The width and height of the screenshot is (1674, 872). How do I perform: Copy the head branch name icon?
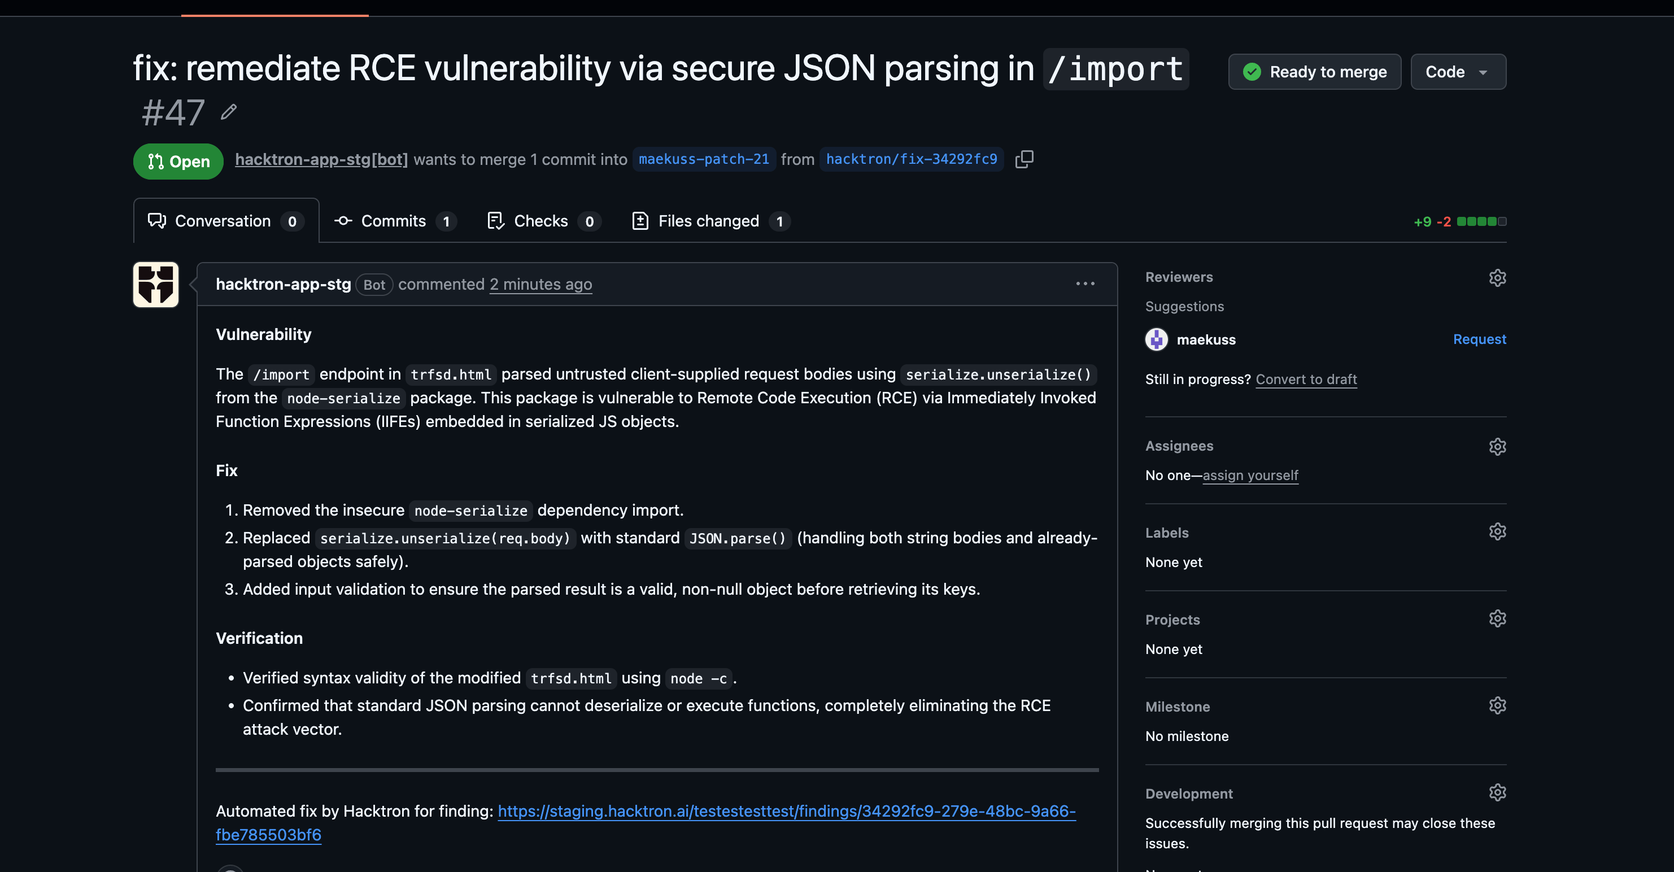(1024, 159)
